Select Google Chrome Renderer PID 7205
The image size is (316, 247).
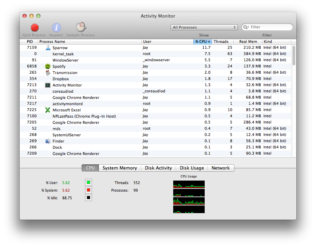pyautogui.click(x=156, y=122)
